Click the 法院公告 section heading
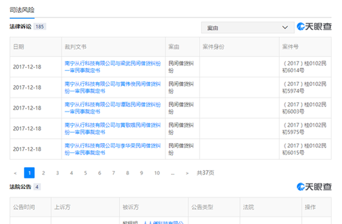The image size is (342, 224). coord(21,187)
